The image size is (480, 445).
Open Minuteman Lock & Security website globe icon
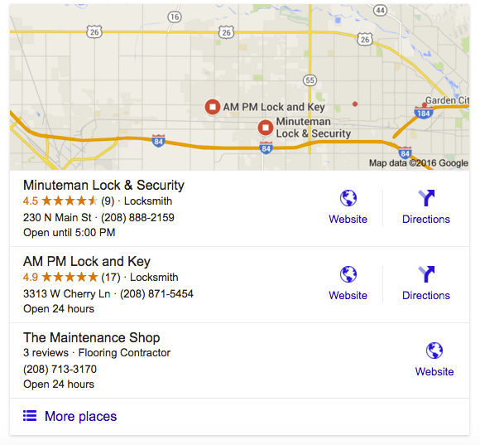pyautogui.click(x=348, y=198)
